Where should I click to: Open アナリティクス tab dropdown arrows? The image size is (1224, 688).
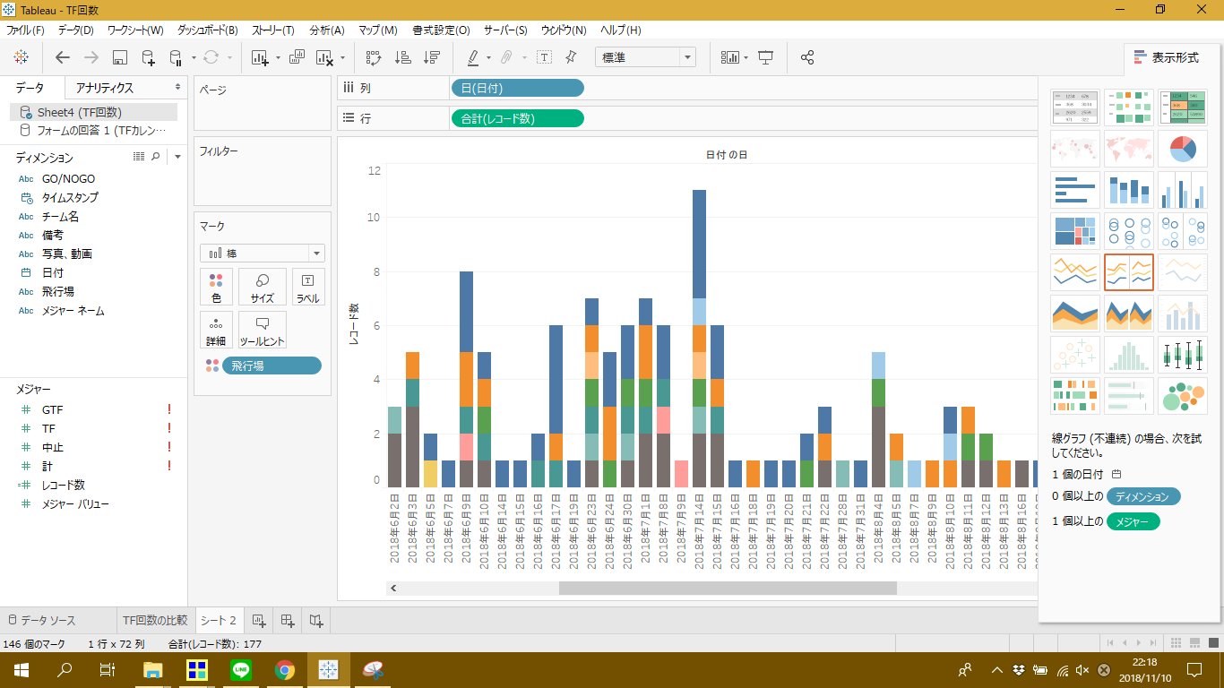pos(177,88)
